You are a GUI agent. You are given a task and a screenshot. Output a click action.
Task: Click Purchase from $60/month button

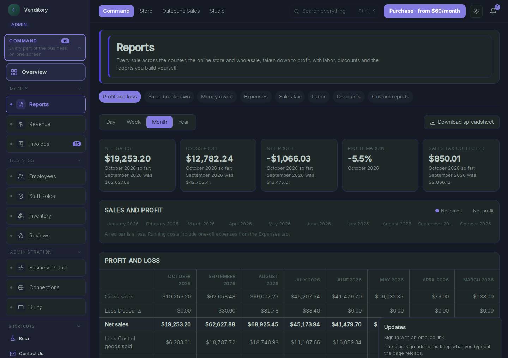click(x=425, y=11)
